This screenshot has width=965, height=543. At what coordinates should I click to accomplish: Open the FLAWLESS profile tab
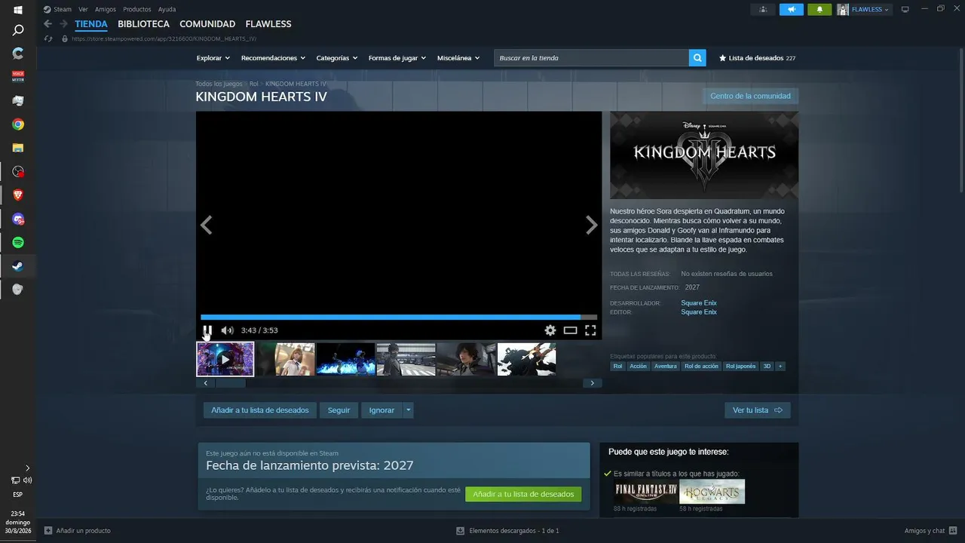(x=268, y=24)
